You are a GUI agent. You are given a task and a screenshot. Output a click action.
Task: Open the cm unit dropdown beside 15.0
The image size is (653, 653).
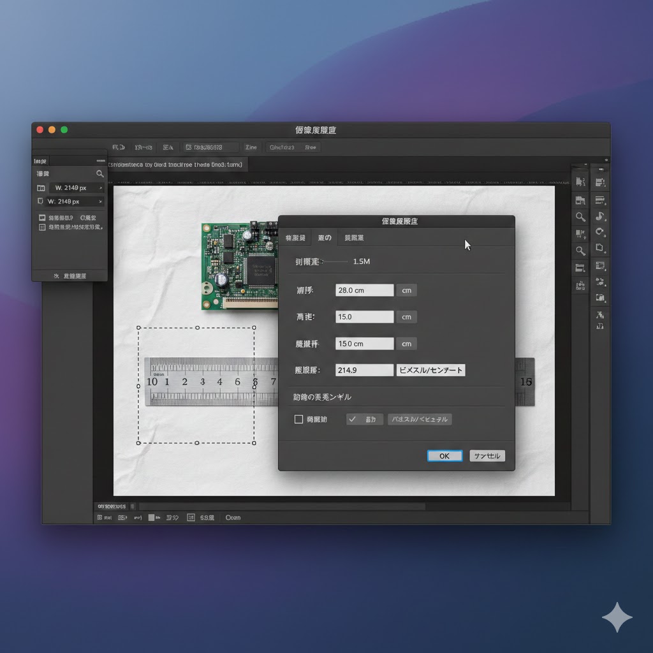point(407,317)
